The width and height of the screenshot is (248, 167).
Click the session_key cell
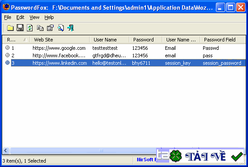(178, 63)
